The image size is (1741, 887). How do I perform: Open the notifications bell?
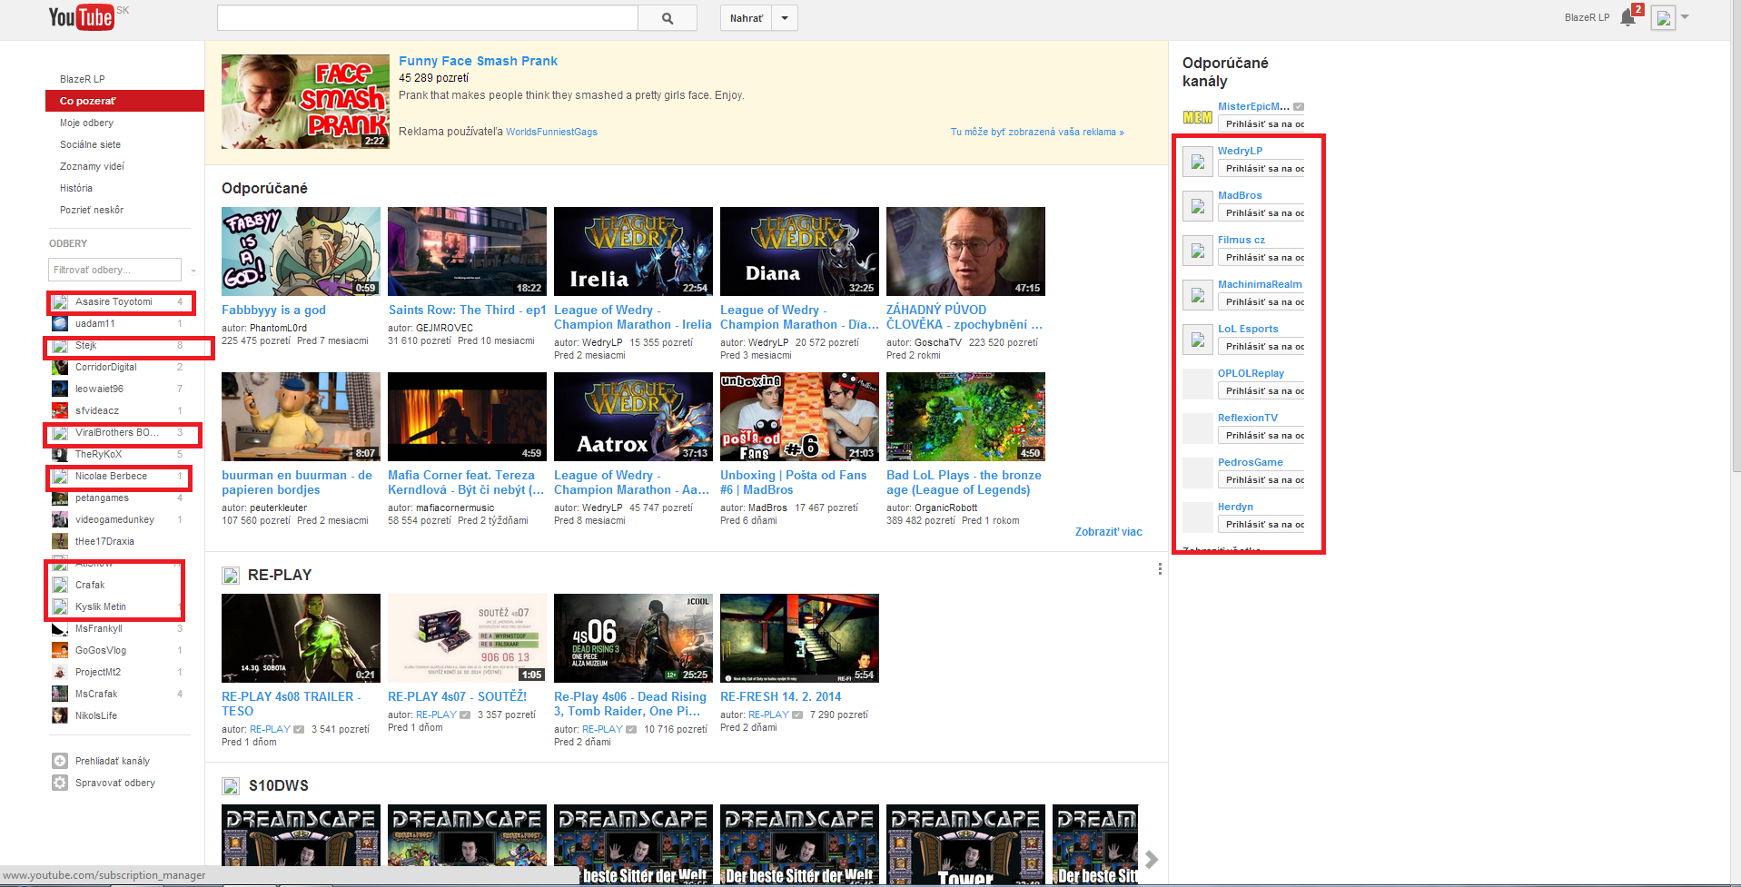click(x=1627, y=17)
